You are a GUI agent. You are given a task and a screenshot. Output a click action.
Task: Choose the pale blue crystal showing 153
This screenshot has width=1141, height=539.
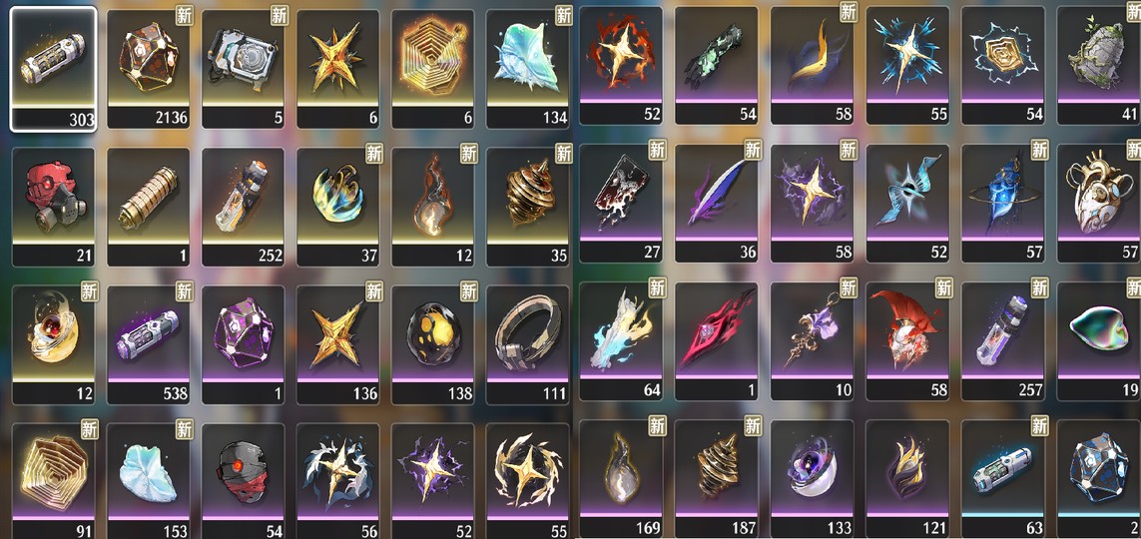[x=149, y=482]
